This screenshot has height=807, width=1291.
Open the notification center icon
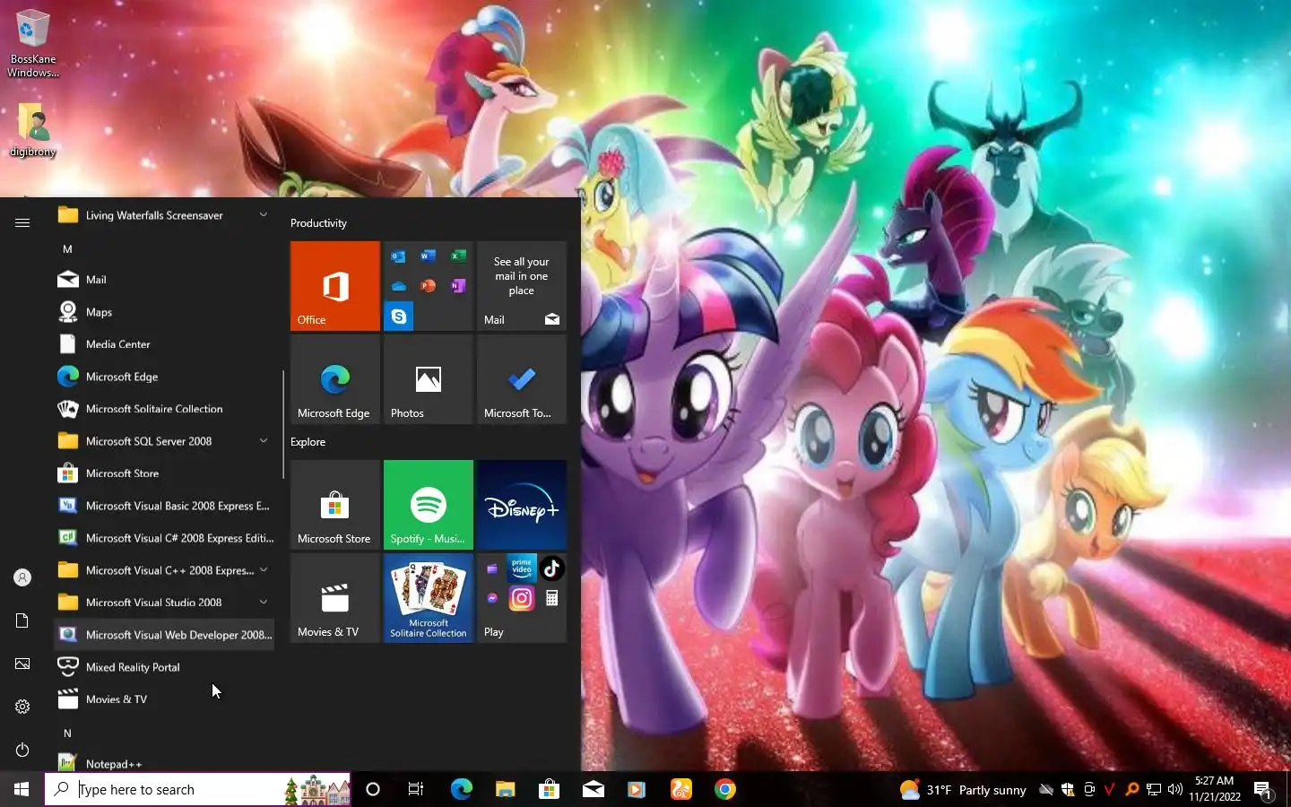click(1263, 789)
